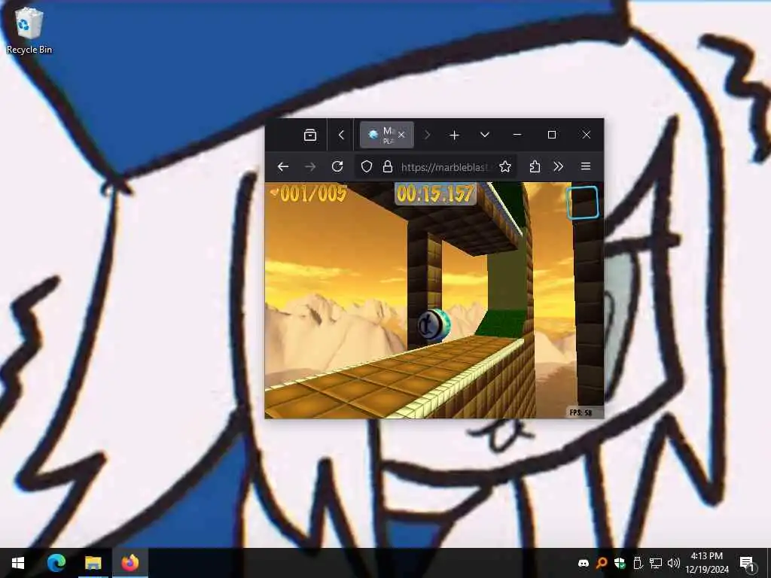Bookmark this page with the star

click(x=505, y=166)
